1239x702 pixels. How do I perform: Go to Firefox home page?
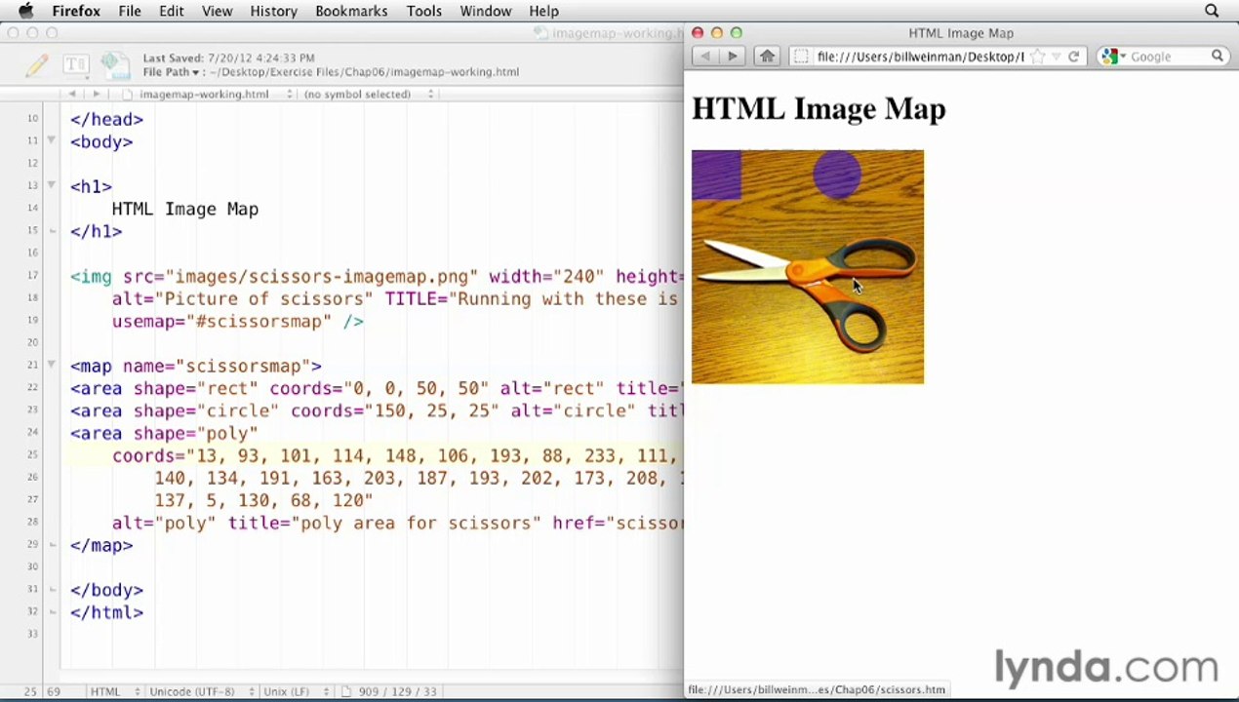coord(767,57)
